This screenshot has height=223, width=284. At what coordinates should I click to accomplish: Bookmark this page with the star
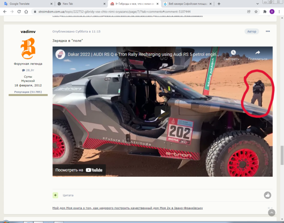(x=256, y=11)
